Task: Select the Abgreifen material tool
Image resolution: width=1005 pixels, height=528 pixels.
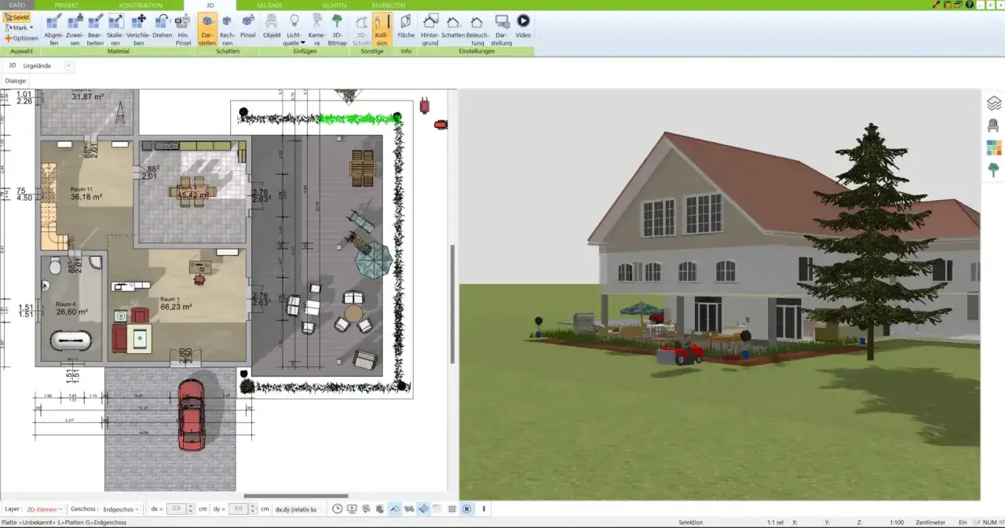Action: point(54,29)
